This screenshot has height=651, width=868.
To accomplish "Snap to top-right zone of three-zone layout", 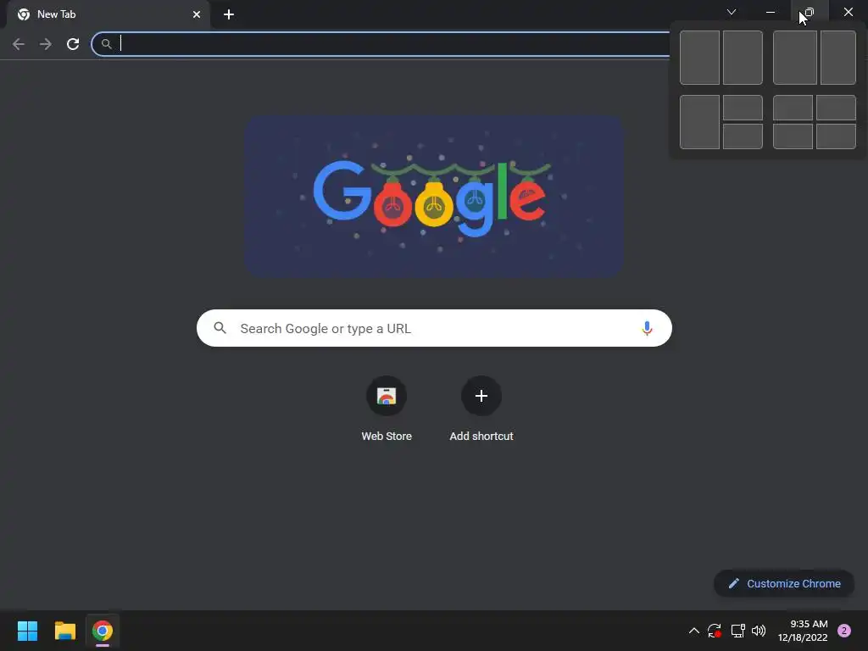I will pyautogui.click(x=743, y=108).
